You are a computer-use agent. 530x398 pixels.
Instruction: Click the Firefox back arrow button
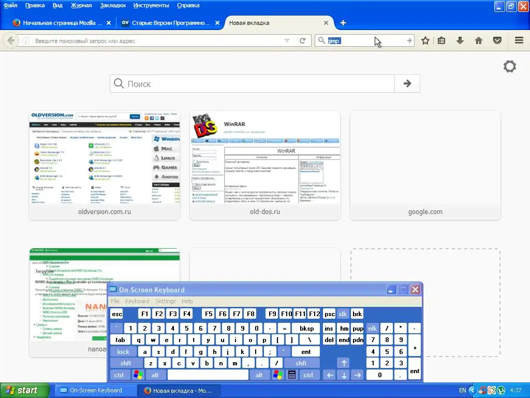11,40
